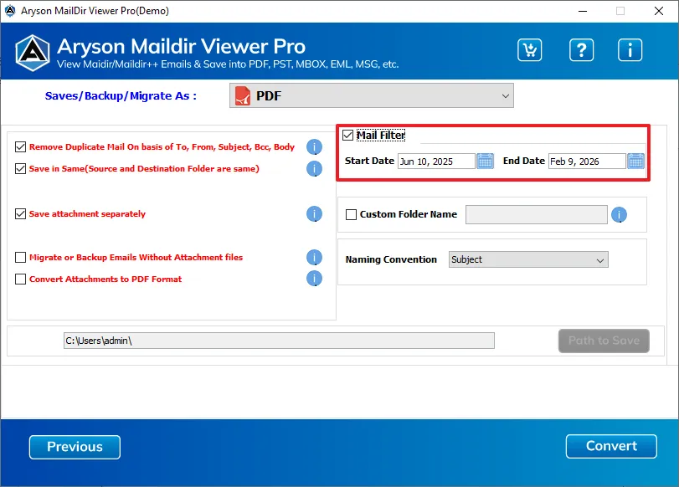Click the Start Date field
679x487 pixels.
click(x=436, y=161)
